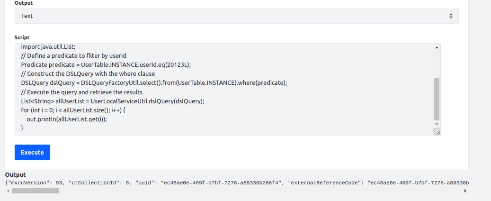Screen dimensions: 491x201
Task: Click Script track above the scrollbar thumb
Action: coord(437,64)
